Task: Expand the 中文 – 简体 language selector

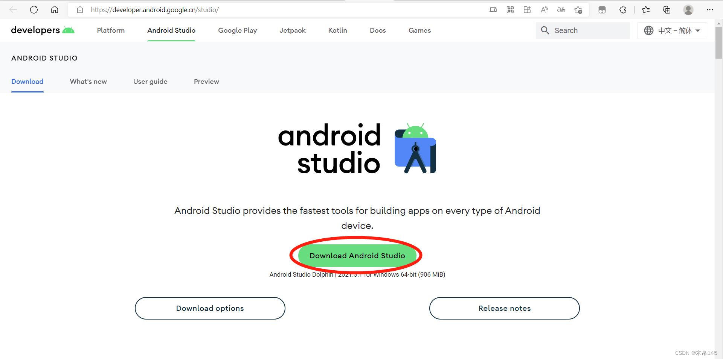Action: pos(672,30)
